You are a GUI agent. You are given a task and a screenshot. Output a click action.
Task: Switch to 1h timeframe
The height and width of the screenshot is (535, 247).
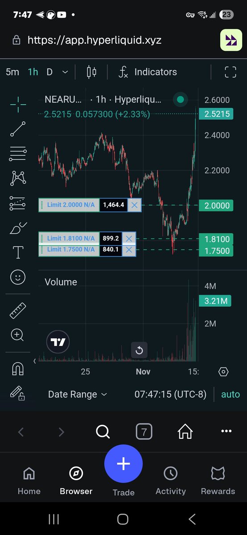(x=33, y=72)
